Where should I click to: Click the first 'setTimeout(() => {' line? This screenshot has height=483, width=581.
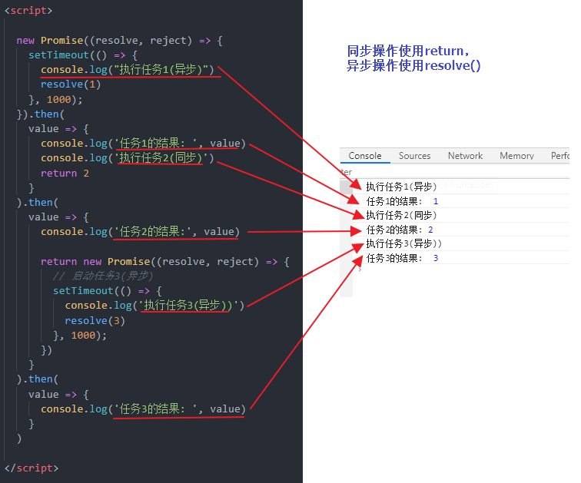pos(83,55)
